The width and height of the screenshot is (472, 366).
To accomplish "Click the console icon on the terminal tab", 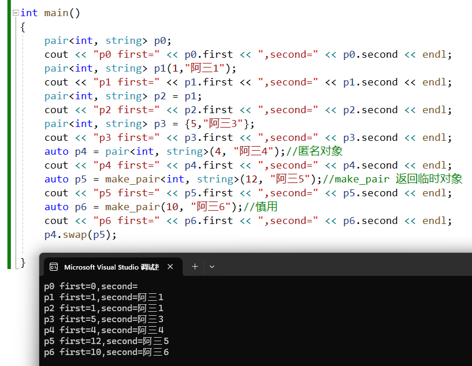I will click(54, 267).
